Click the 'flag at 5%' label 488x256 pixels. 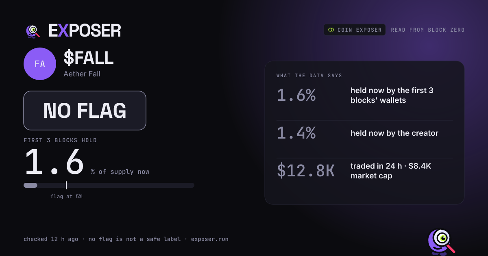point(66,197)
